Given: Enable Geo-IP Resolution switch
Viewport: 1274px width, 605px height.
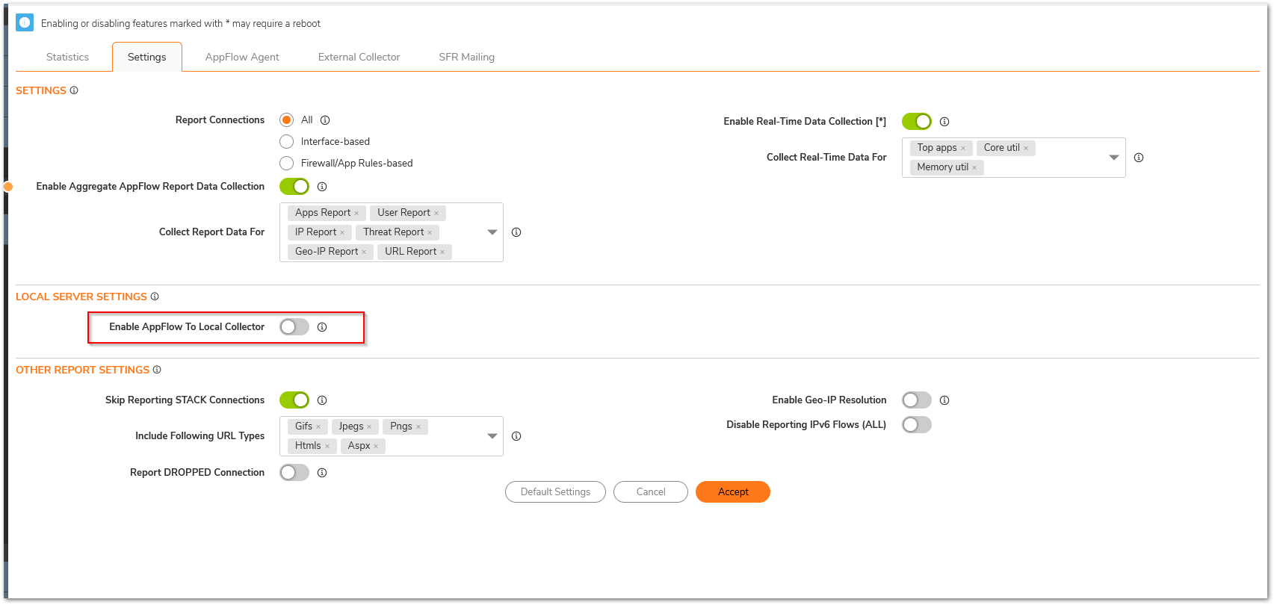Looking at the screenshot, I should (x=917, y=400).
